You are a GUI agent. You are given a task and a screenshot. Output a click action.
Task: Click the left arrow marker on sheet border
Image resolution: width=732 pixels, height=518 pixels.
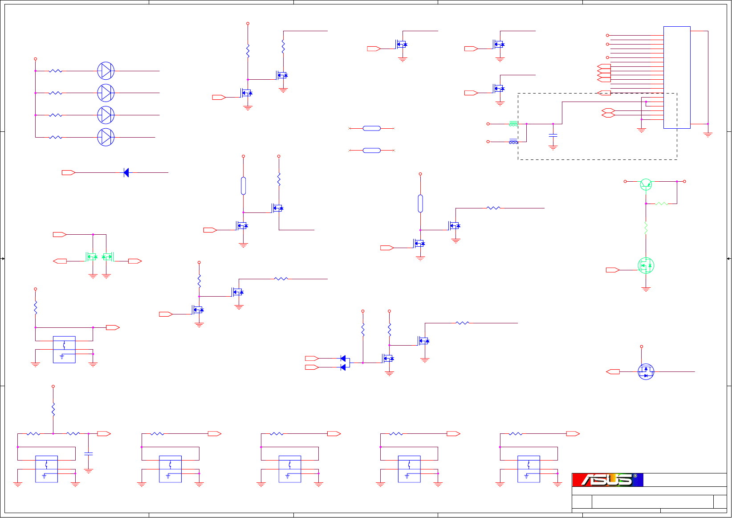pyautogui.click(x=3, y=259)
